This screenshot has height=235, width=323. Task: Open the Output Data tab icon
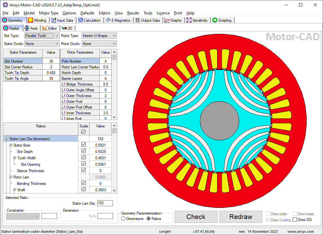pos(138,20)
